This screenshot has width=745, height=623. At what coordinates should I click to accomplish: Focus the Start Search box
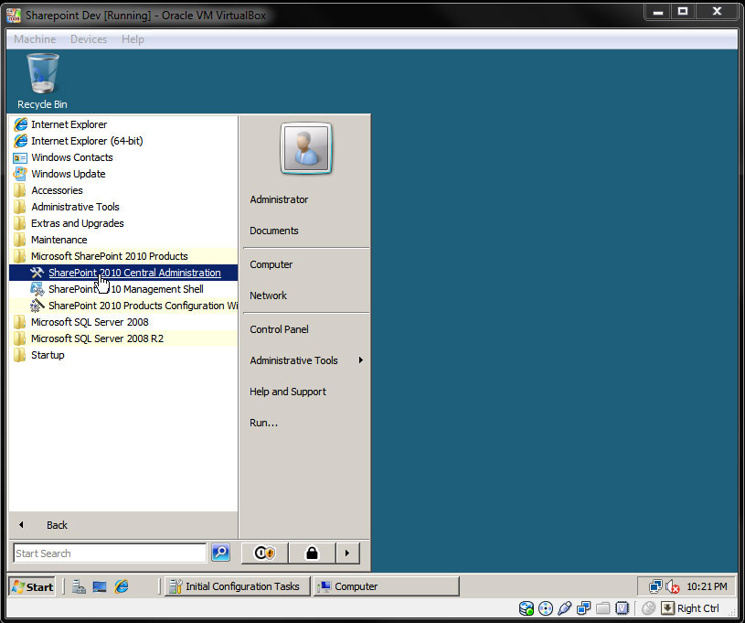click(110, 553)
